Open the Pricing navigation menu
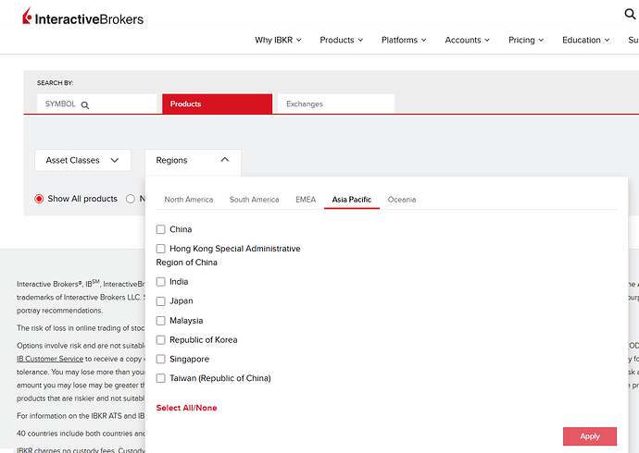Image resolution: width=639 pixels, height=453 pixels. click(526, 40)
